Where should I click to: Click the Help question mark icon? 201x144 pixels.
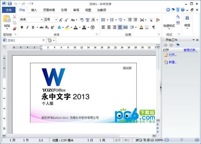pyautogui.click(x=183, y=10)
